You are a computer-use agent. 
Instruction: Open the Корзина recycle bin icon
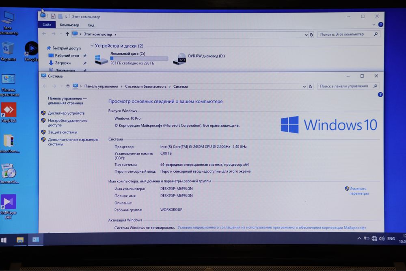(x=8, y=52)
